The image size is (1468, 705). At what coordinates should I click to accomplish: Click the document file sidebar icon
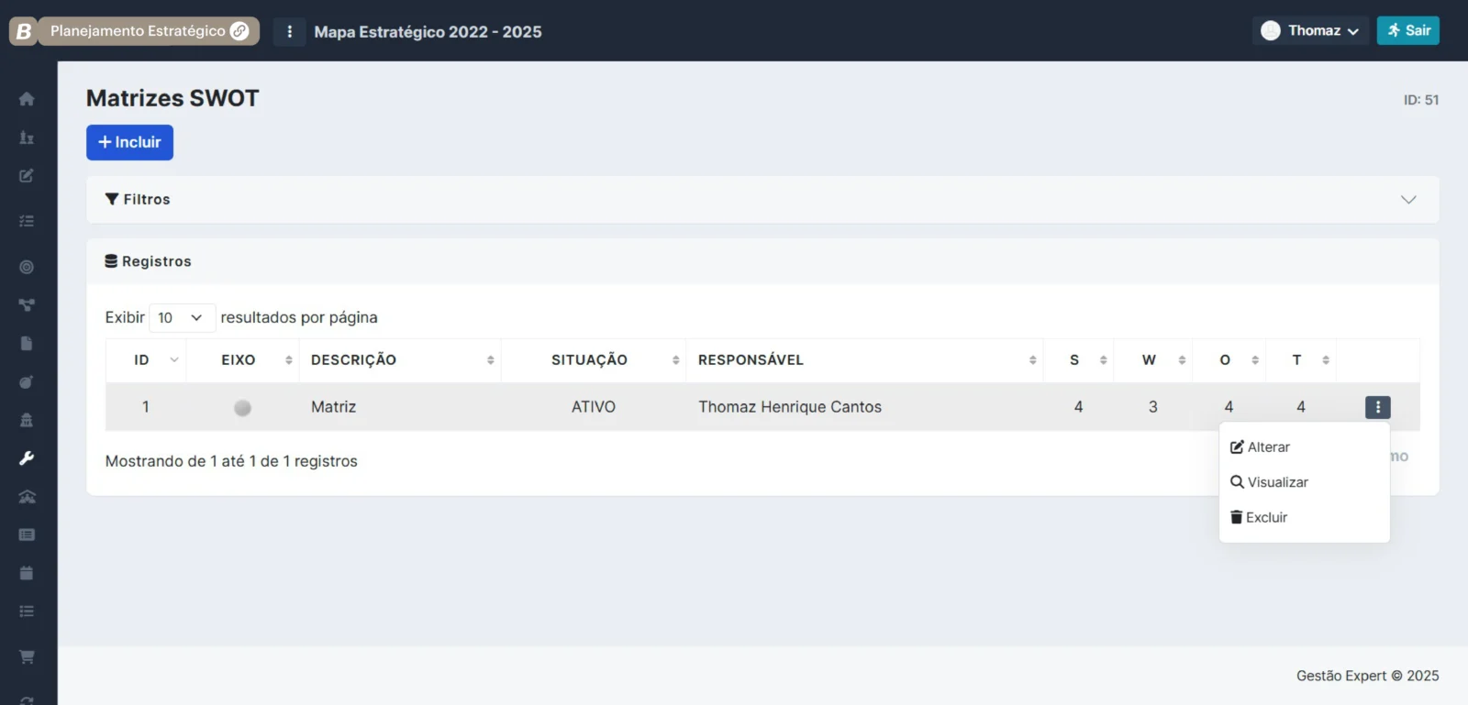[x=27, y=344]
